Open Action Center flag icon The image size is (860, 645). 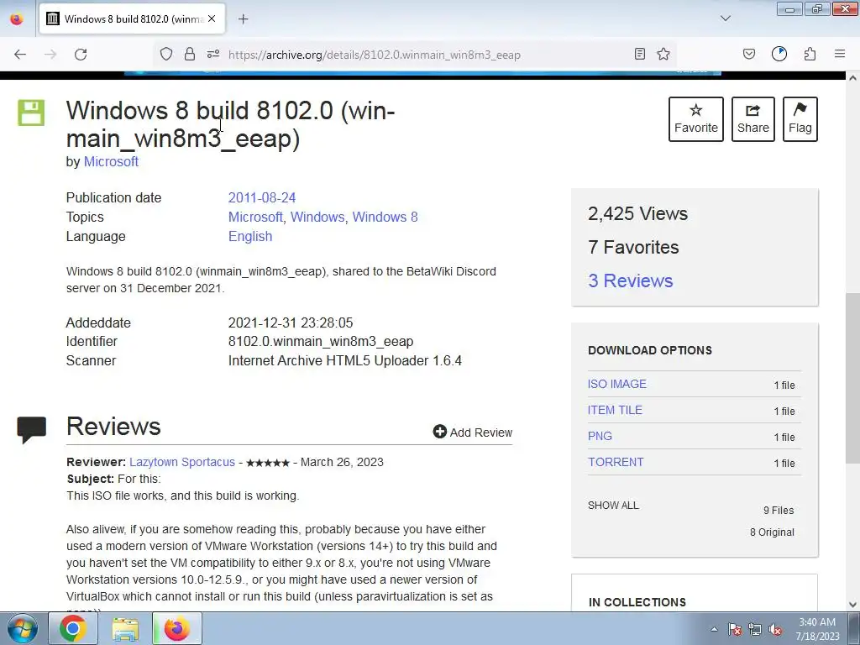tap(735, 629)
